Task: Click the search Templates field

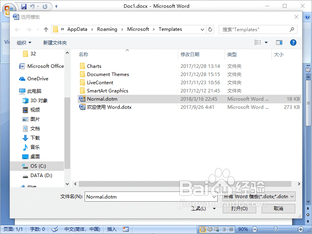Action: (258, 30)
